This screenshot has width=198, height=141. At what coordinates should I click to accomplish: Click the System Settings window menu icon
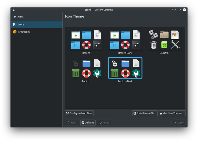(13, 10)
